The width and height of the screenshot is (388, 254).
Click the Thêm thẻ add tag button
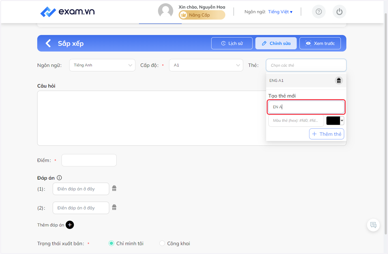pyautogui.click(x=327, y=134)
